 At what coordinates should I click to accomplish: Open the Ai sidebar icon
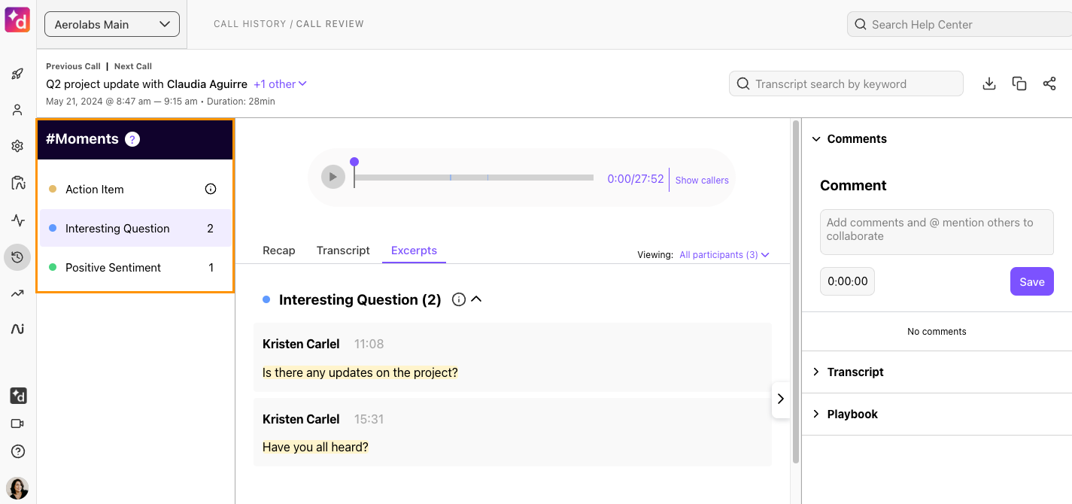18,329
